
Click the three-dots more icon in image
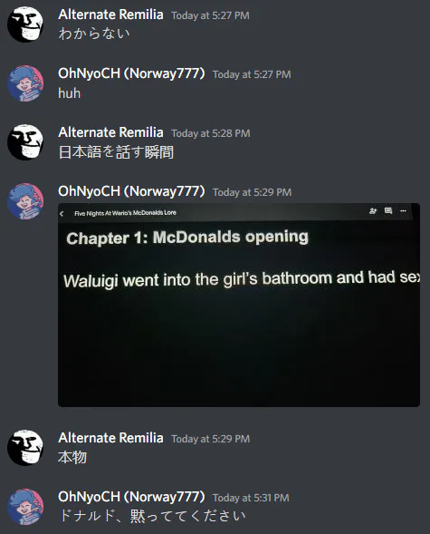pyautogui.click(x=403, y=211)
